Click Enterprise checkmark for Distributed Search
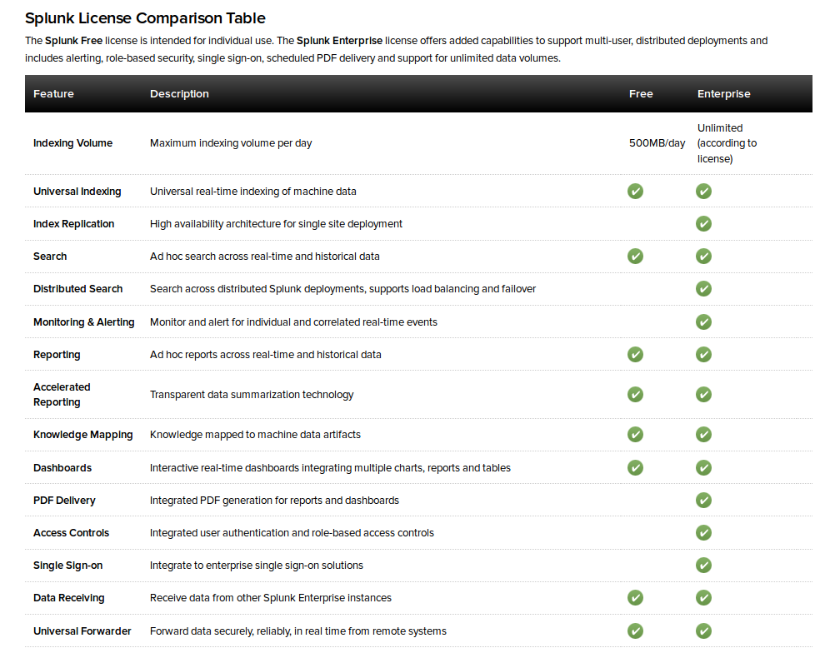Screen dimensions: 820x648 click(x=703, y=288)
